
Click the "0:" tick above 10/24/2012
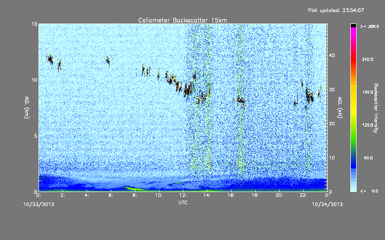327,195
